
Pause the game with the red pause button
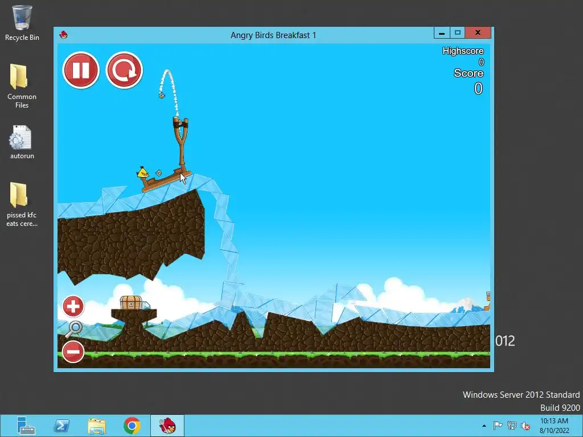(81, 70)
